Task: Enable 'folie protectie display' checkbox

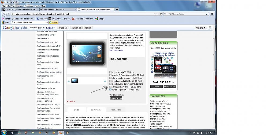Action: [110, 78]
